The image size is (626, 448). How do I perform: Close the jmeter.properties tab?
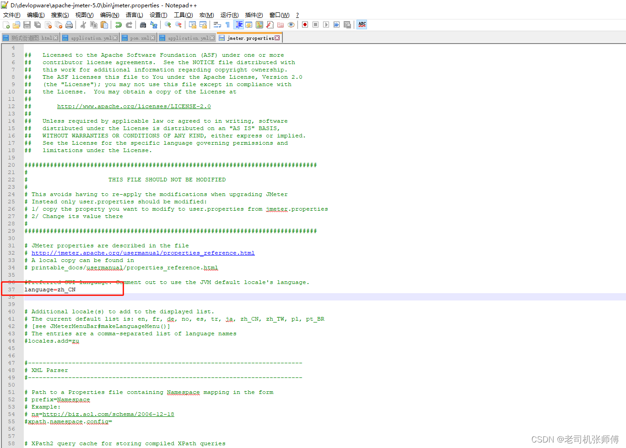click(277, 38)
